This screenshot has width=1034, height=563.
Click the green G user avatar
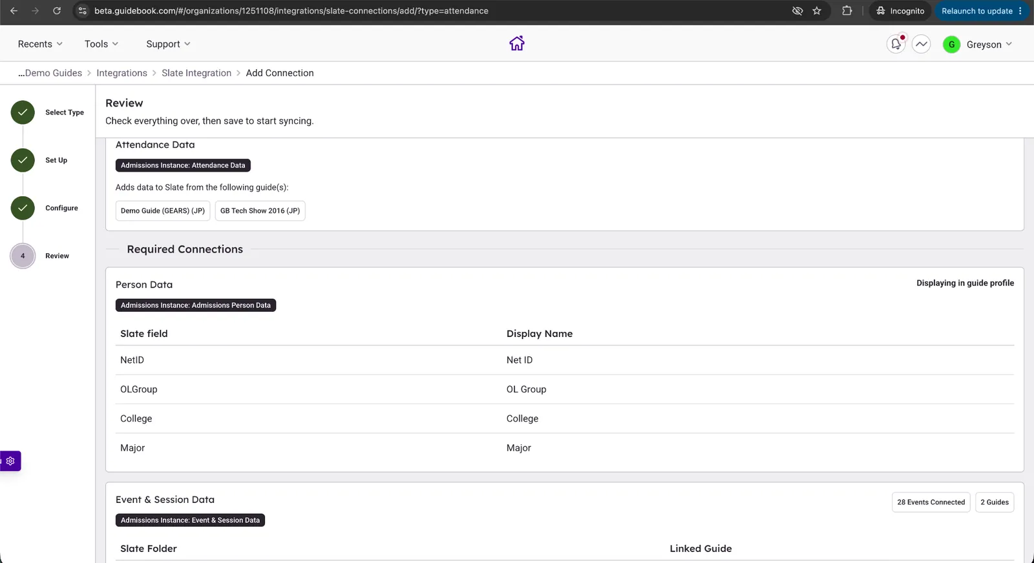coord(951,45)
